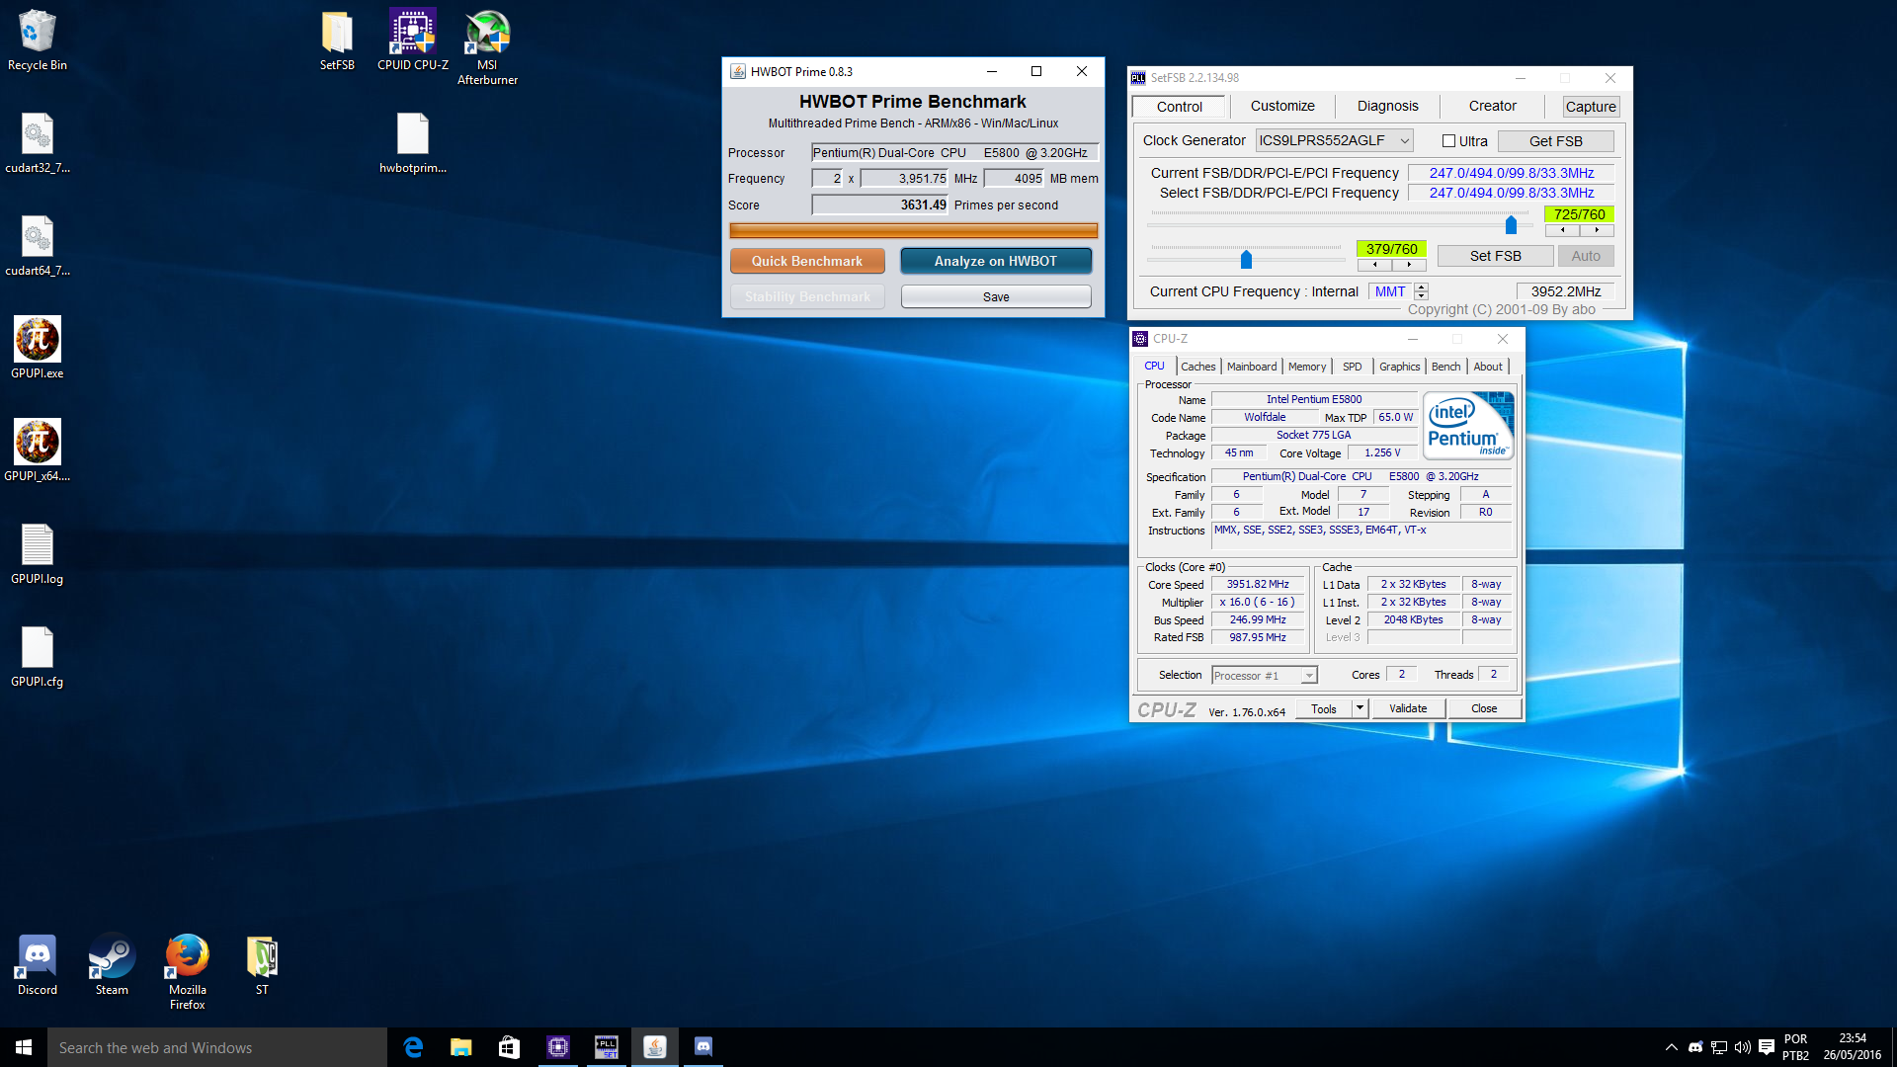This screenshot has height=1067, width=1897.
Task: Increase the 725/760 FSB step arrow
Action: click(1597, 230)
